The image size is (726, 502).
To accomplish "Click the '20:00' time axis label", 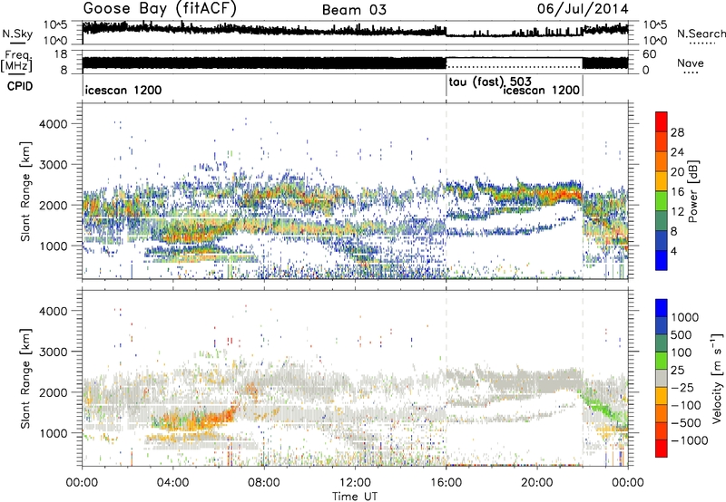I will [536, 483].
